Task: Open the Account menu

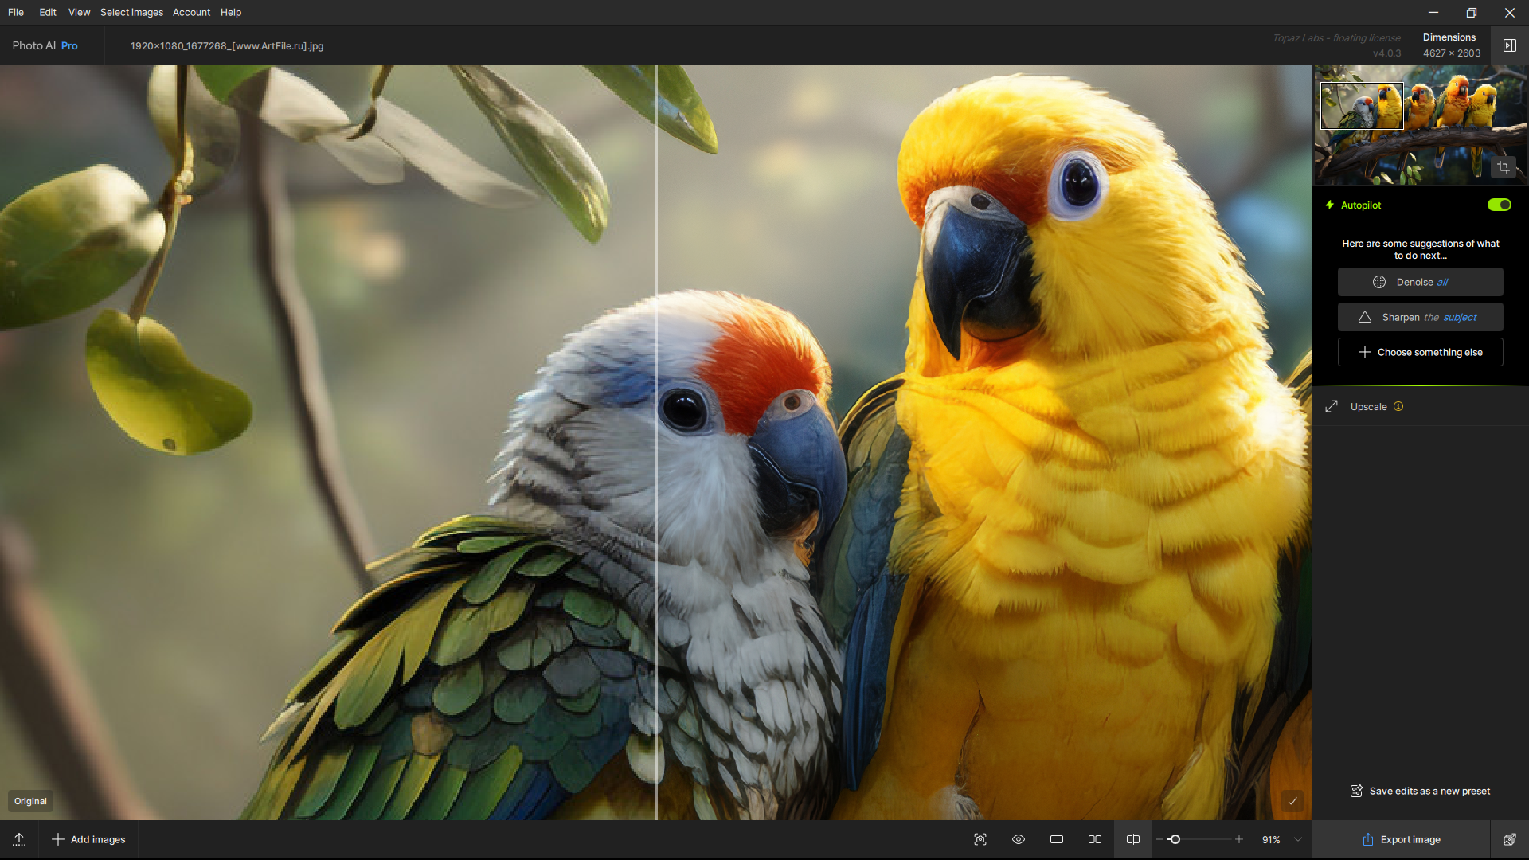Action: click(x=191, y=12)
